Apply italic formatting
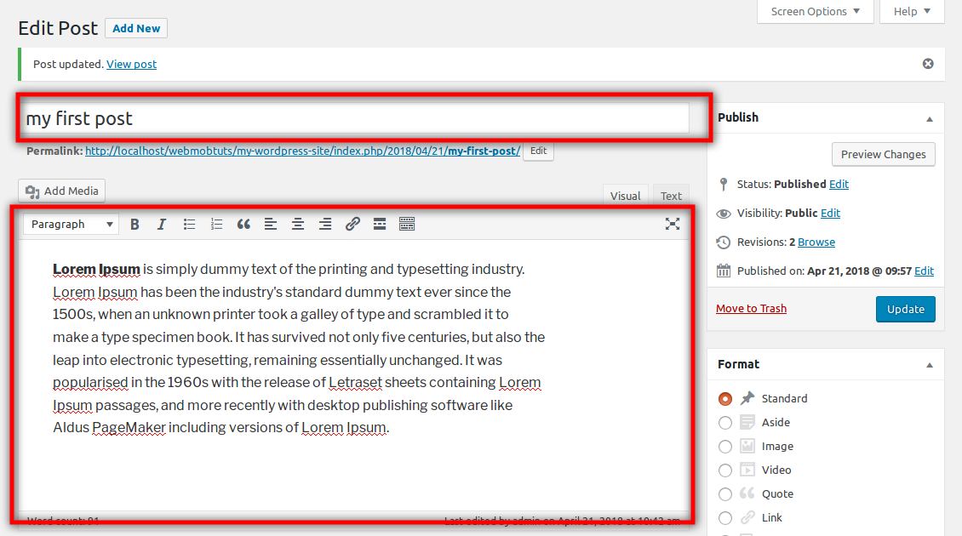 pyautogui.click(x=162, y=224)
